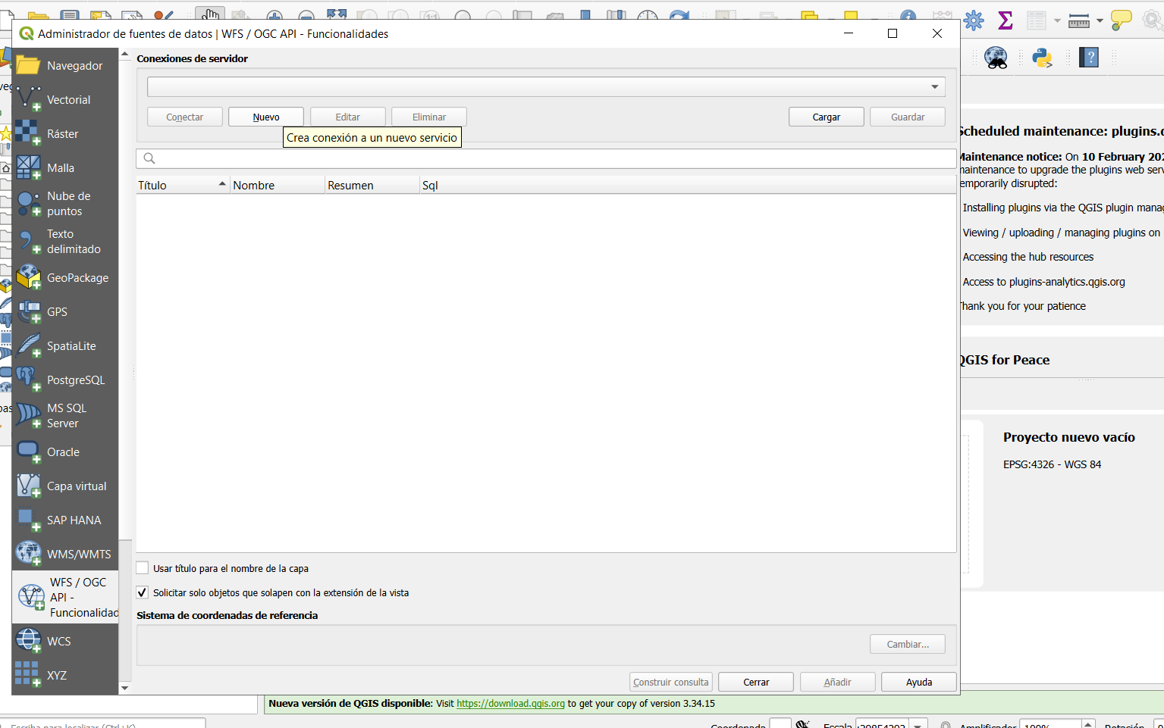Switch to the WMS/WMTS source
Viewport: 1164px width, 728px height.
[65, 555]
